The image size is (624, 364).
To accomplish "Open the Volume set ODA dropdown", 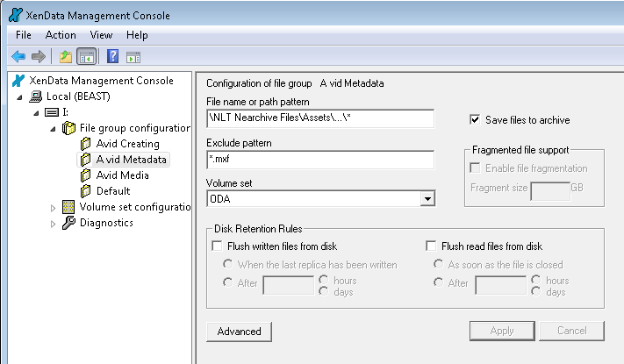I will tap(427, 198).
